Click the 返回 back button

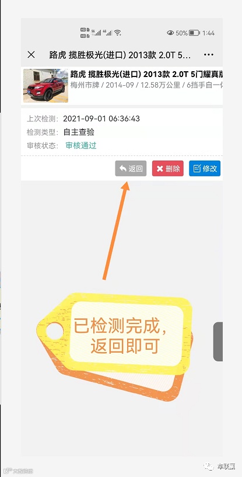[131, 169]
